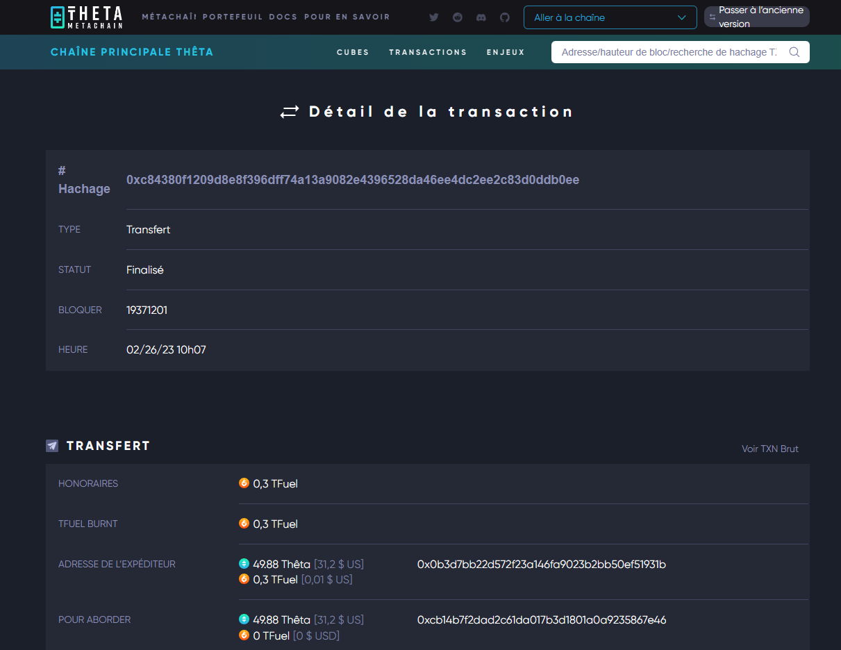The width and height of the screenshot is (841, 650).
Task: Click the POUR ABORDER label
Action: point(94,619)
